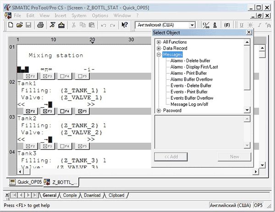Toggle F2 softkey in screen entry 01
Screen dimensions: 275x212
coord(30,76)
